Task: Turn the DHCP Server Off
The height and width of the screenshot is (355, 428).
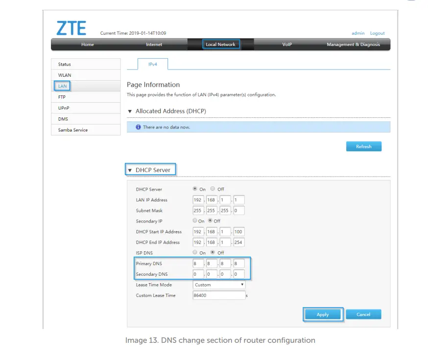Action: 213,189
